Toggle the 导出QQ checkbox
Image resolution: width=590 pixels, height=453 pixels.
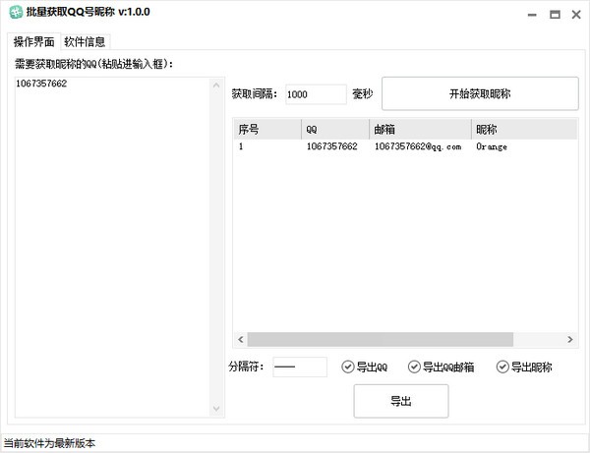click(x=348, y=368)
